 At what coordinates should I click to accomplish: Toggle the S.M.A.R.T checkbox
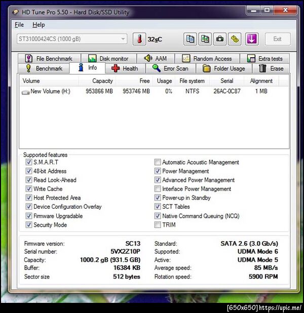[28, 162]
